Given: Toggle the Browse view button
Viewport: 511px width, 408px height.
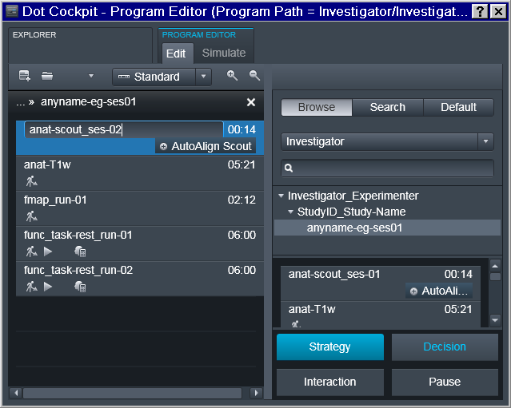Looking at the screenshot, I should pos(317,107).
